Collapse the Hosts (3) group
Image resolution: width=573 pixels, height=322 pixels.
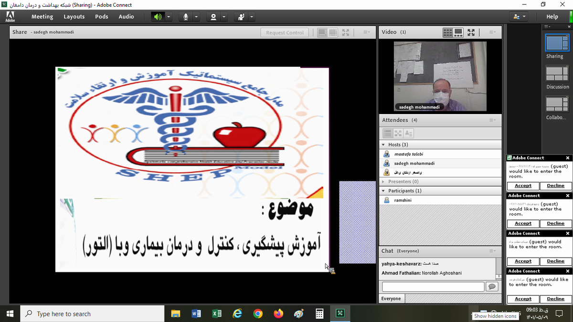[383, 145]
